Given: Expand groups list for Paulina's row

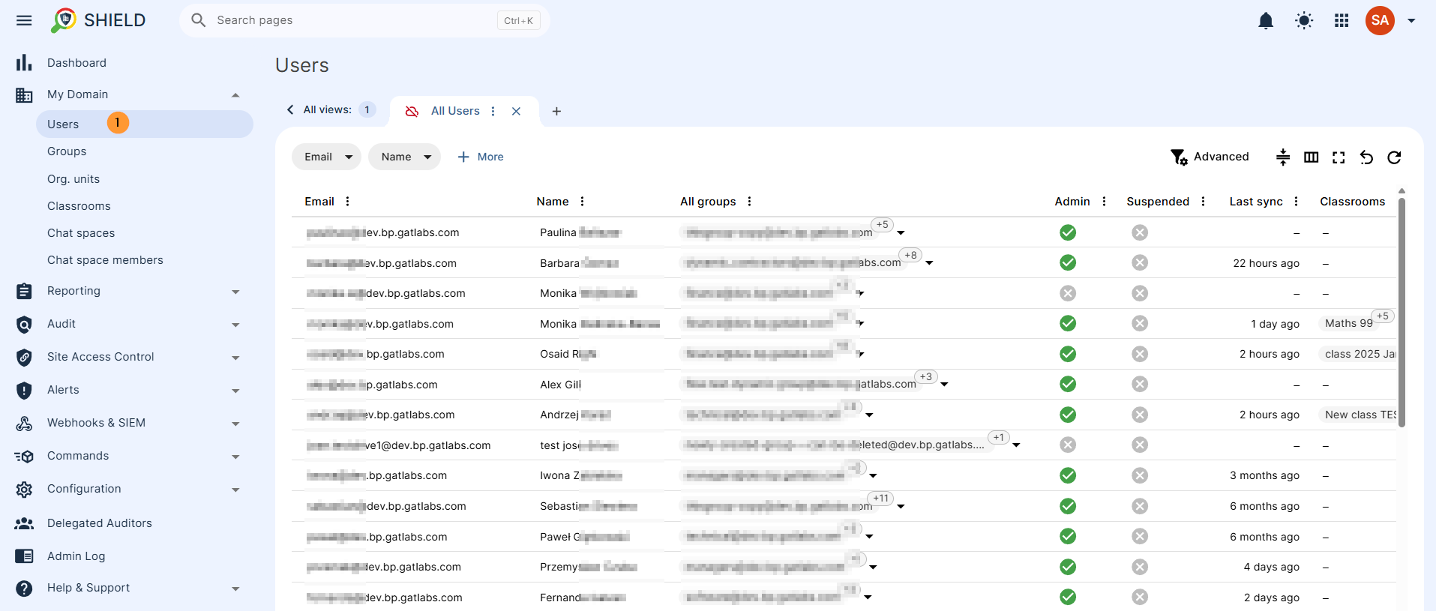Looking at the screenshot, I should coord(901,233).
